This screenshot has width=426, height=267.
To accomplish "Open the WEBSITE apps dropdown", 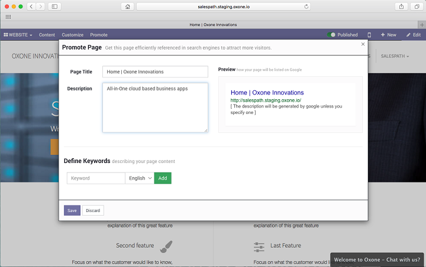I will point(18,35).
